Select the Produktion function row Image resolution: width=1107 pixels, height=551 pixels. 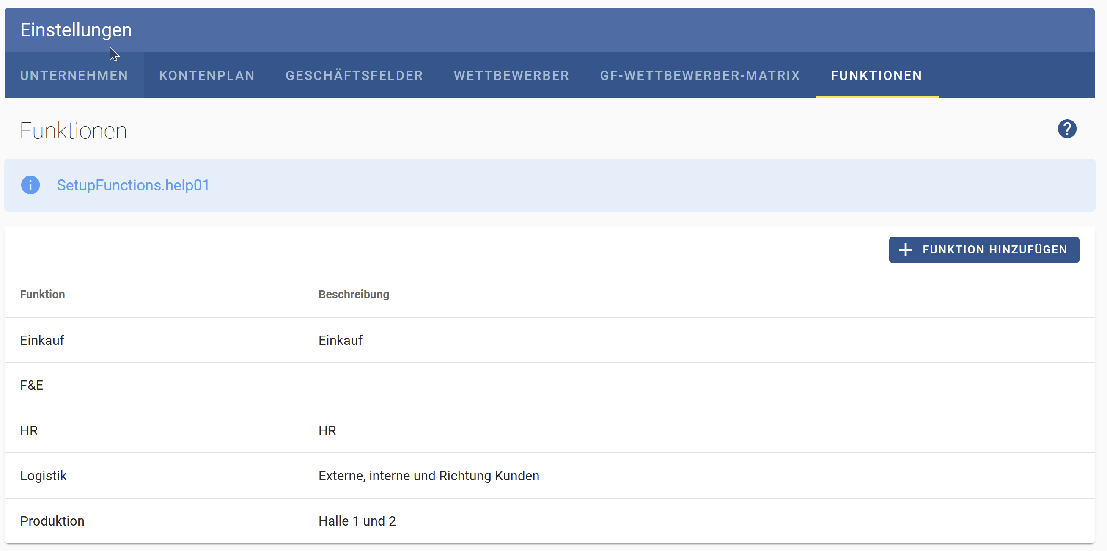tap(549, 521)
